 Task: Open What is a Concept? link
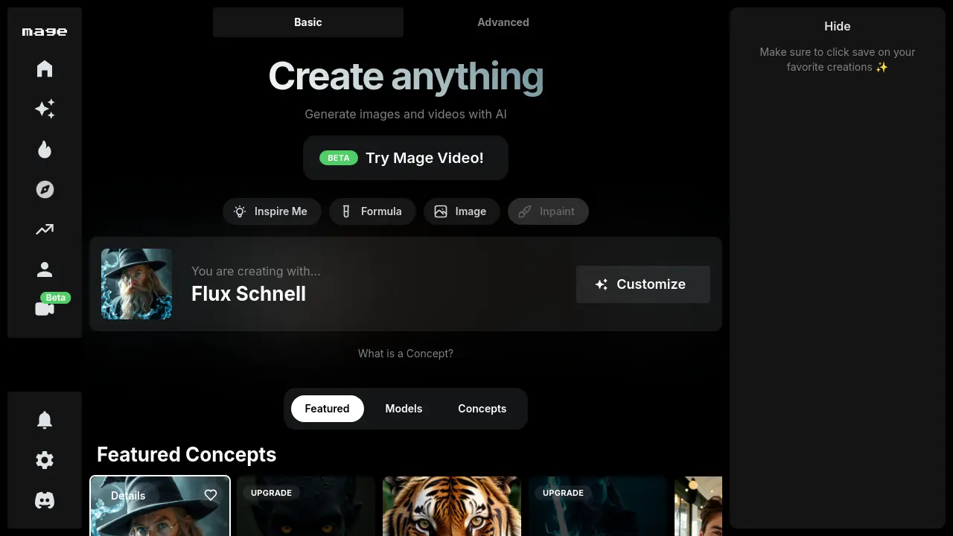(x=406, y=354)
